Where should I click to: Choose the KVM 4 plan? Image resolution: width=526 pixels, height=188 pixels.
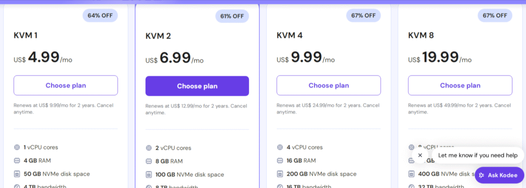pos(329,85)
